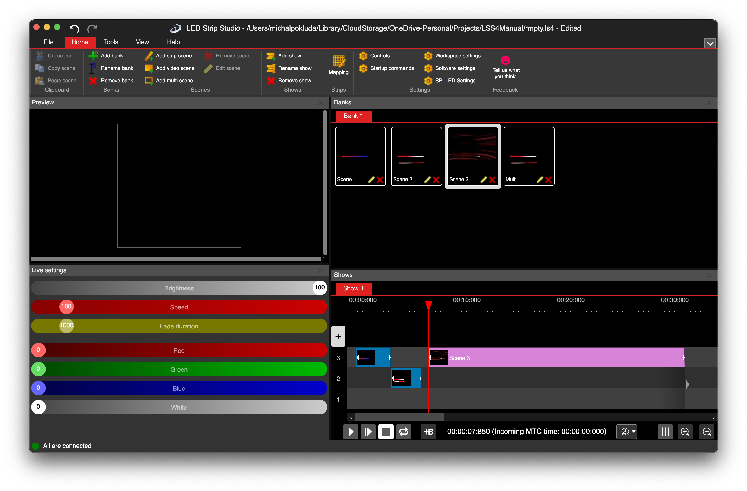747x491 pixels.
Task: Open the File menu
Action: [x=49, y=42]
